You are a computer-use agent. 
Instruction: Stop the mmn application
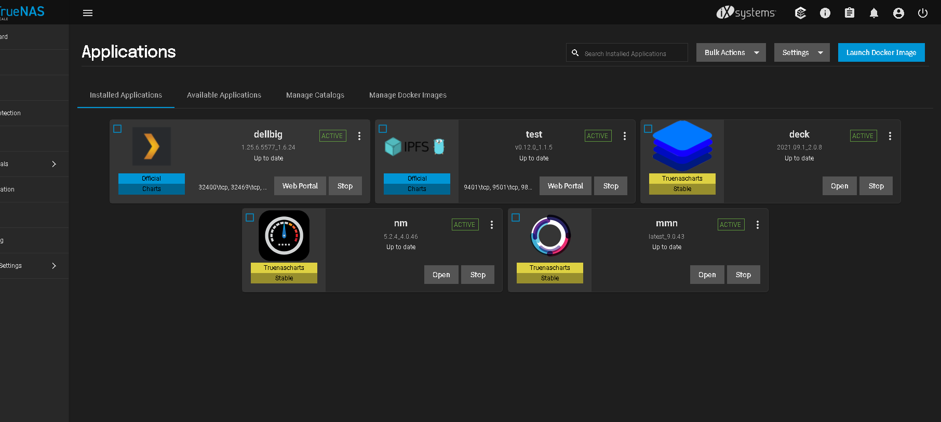click(743, 275)
